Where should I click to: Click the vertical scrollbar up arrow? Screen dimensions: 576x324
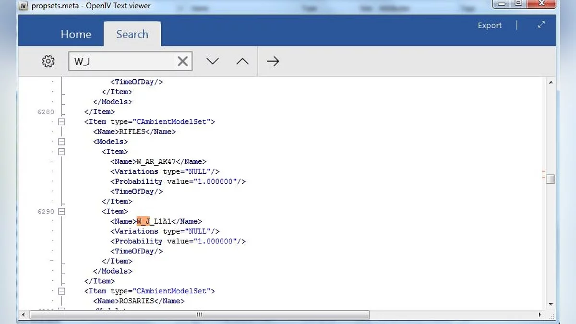point(551,83)
